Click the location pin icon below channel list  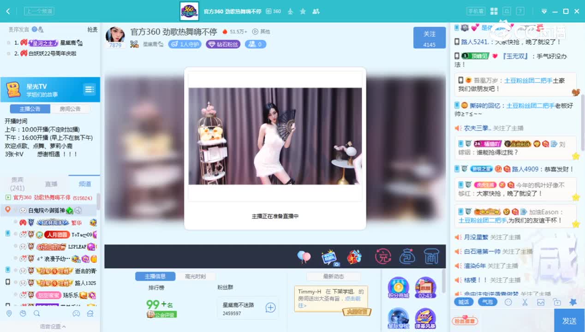[9, 314]
